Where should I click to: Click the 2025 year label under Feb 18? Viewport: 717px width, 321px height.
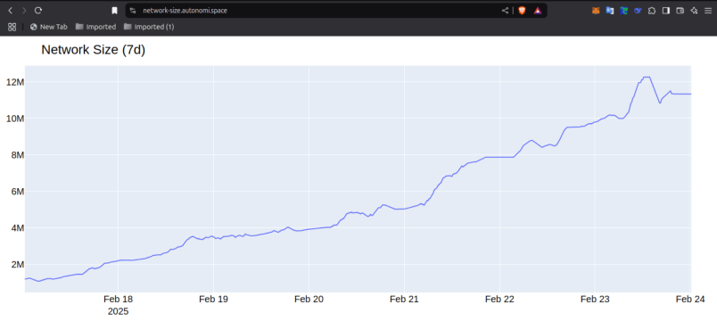click(x=118, y=312)
